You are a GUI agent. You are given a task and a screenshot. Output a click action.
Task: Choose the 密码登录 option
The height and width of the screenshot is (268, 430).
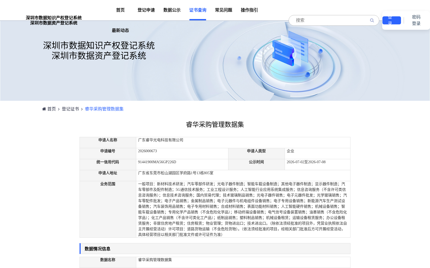(x=416, y=20)
